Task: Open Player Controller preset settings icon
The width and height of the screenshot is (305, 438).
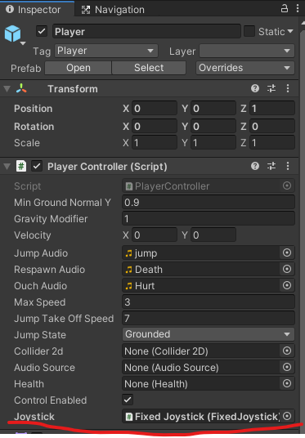Action: coord(271,166)
